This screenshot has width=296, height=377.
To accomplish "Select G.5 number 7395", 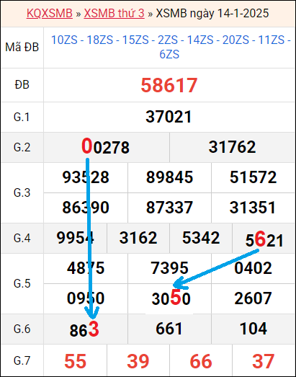I will click(x=169, y=268).
